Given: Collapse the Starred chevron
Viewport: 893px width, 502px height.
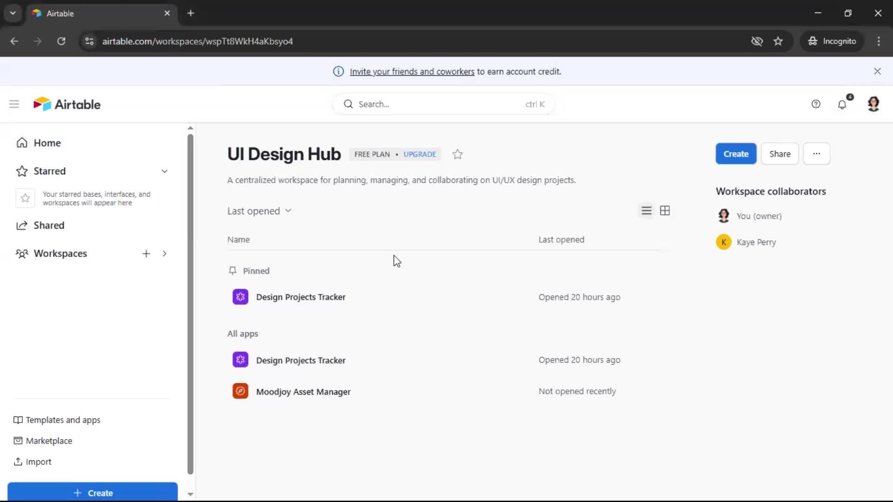Looking at the screenshot, I should (165, 171).
